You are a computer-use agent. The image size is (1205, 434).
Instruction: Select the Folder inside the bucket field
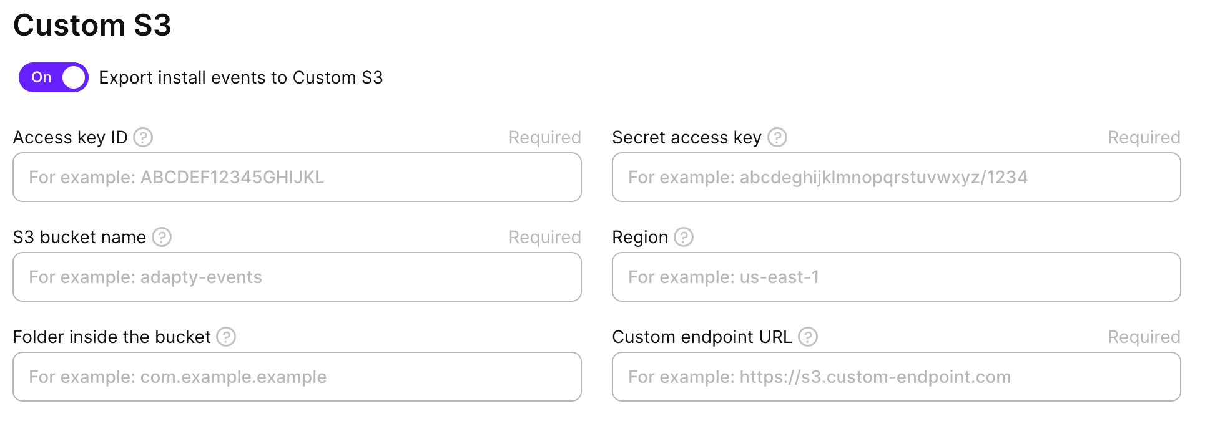coord(296,377)
